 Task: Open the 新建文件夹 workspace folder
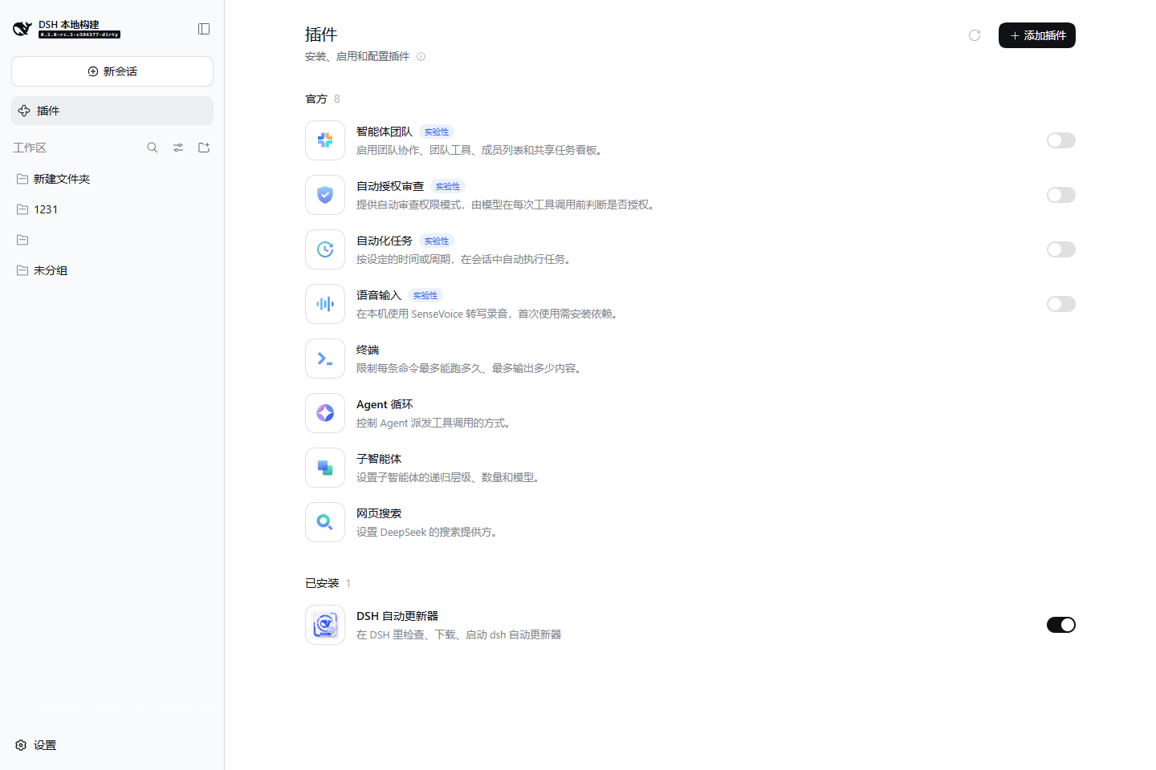coord(112,179)
